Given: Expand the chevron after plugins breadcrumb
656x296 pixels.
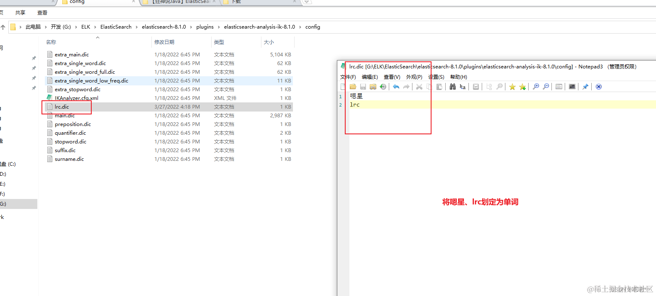Looking at the screenshot, I should pos(219,27).
